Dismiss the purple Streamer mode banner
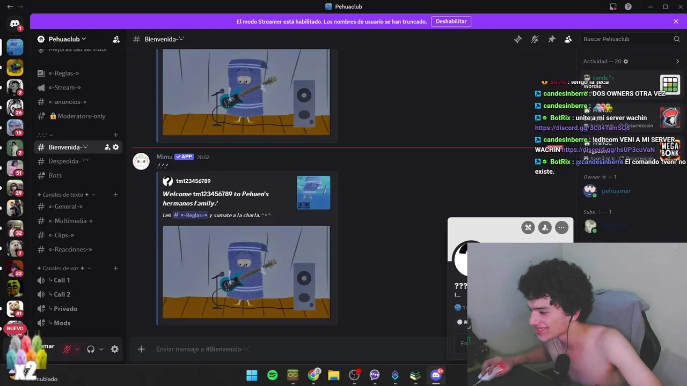Screen dimensions: 687x386 coord(676,21)
